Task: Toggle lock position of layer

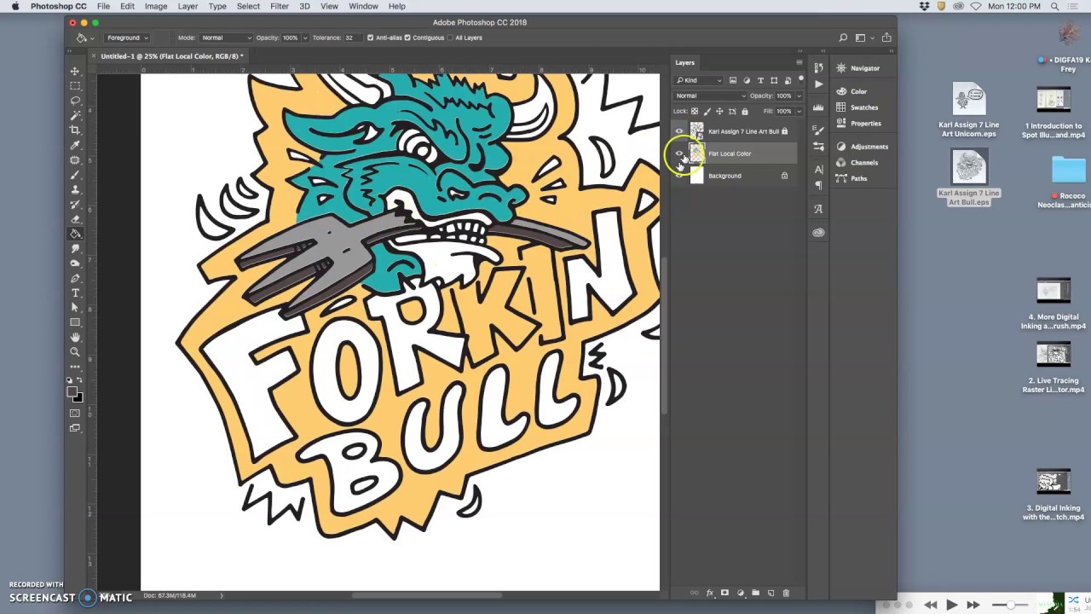Action: [720, 111]
